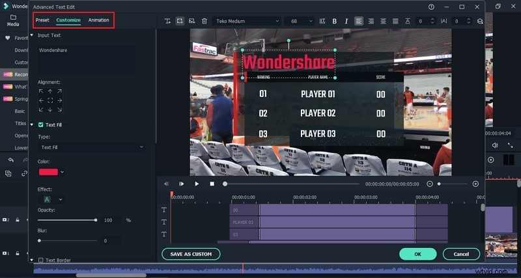Toggle bold formatting
521x278 pixels.
335,21
